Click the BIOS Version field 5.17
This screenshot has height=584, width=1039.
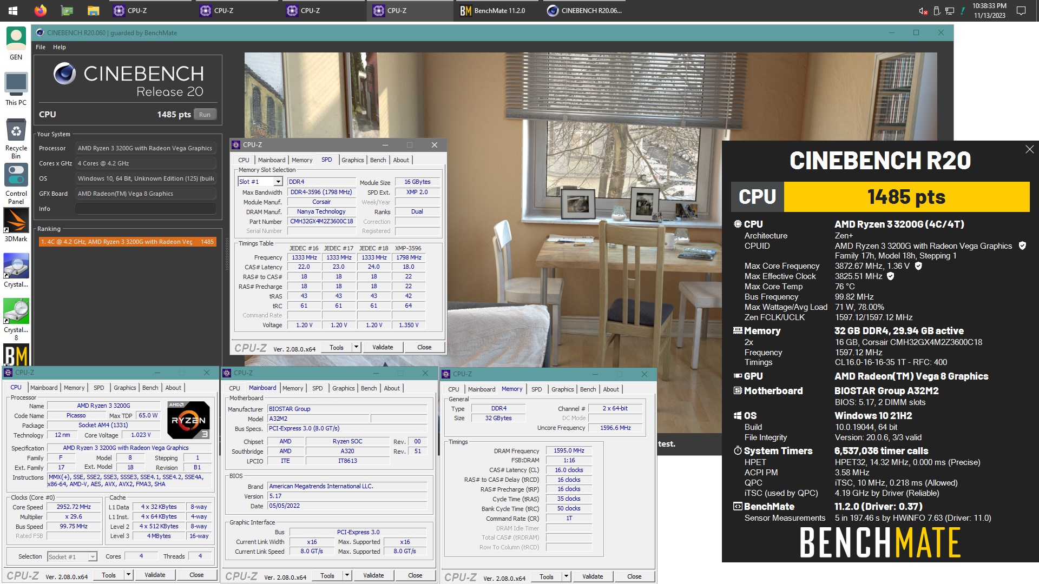point(347,496)
